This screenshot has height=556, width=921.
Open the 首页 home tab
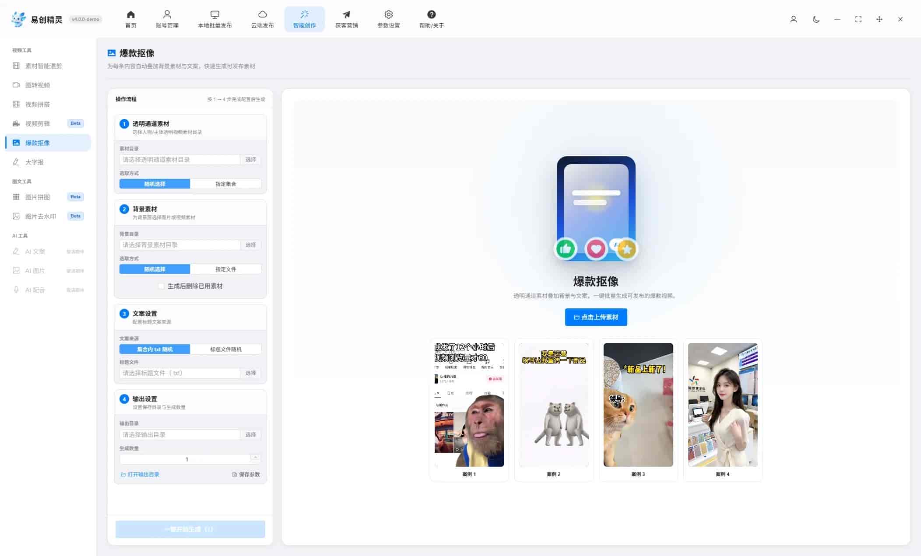(130, 19)
